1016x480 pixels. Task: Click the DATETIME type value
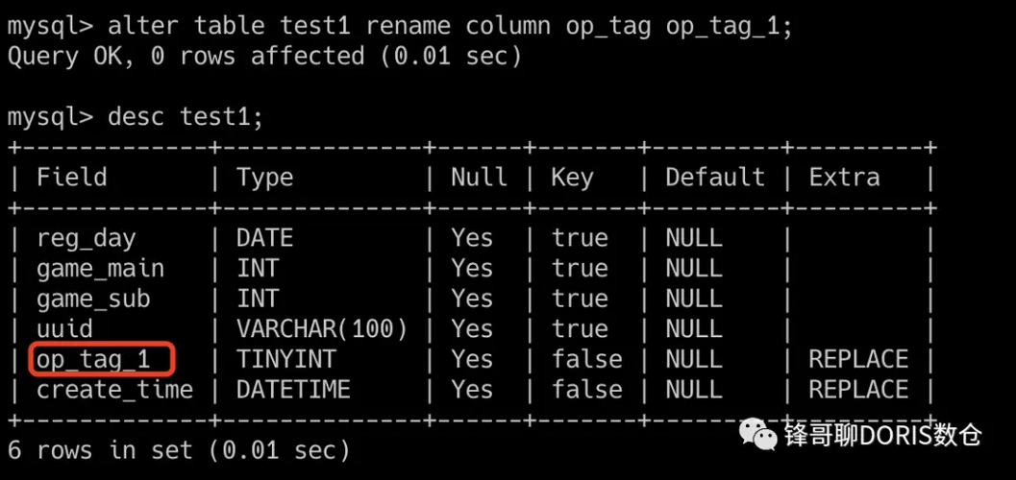pyautogui.click(x=293, y=390)
